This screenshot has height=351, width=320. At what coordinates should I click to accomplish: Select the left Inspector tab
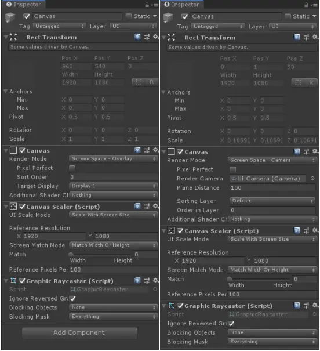(24, 5)
